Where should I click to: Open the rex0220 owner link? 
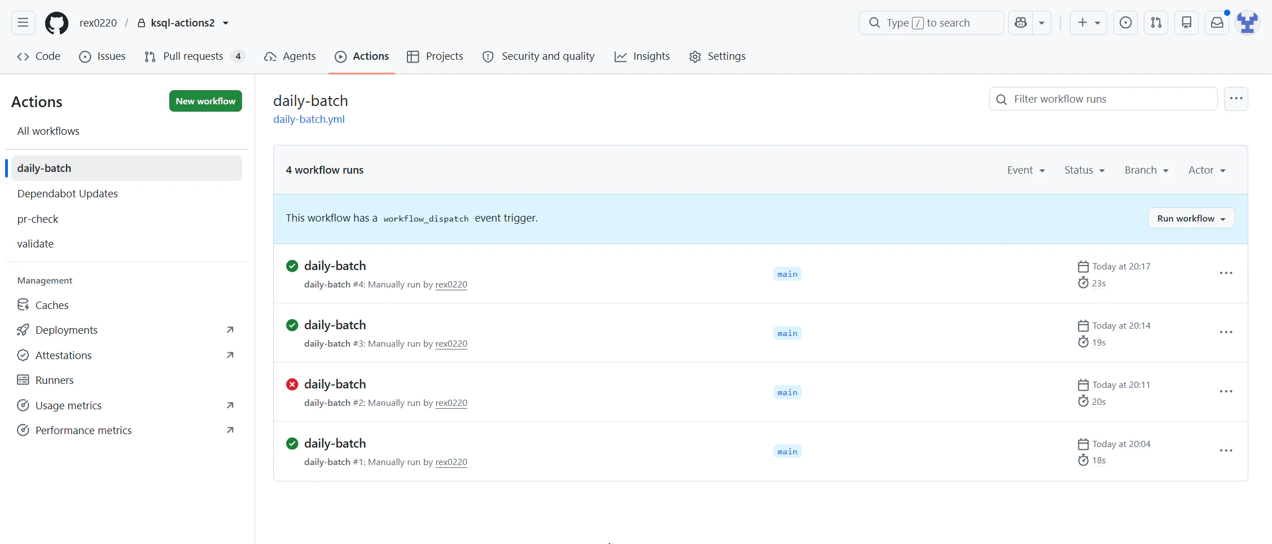pos(98,23)
